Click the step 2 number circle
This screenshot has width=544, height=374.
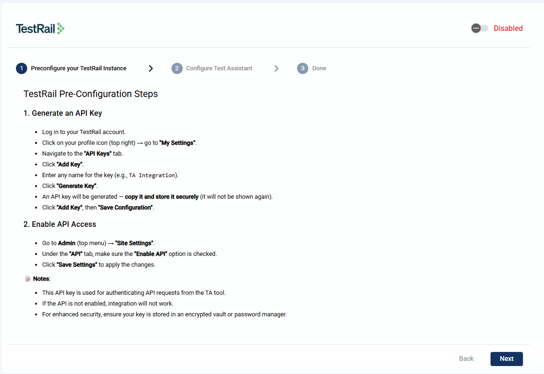[177, 68]
